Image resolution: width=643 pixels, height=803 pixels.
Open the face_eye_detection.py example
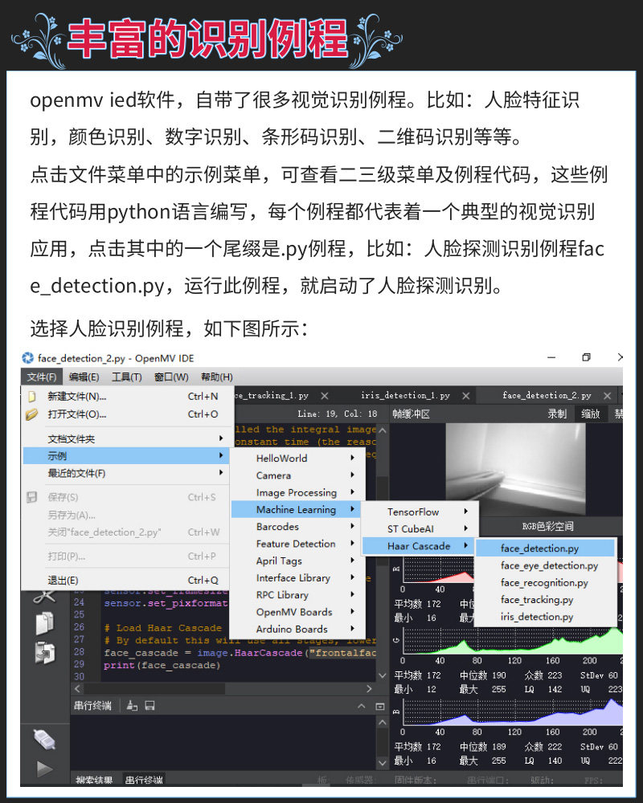click(x=546, y=565)
